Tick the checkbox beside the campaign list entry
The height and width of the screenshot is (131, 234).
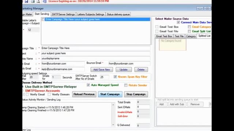pos(43,19)
